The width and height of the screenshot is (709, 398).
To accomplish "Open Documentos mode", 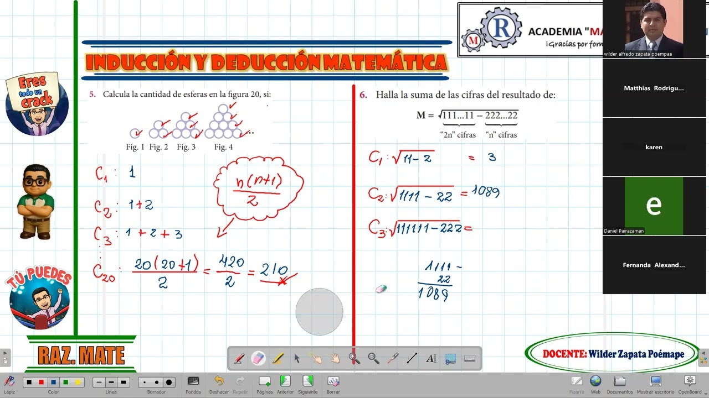I will click(620, 384).
